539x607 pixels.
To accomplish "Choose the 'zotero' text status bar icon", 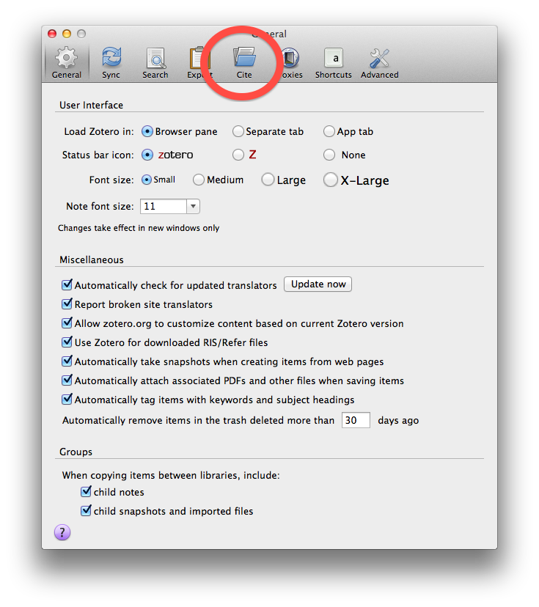I will [x=147, y=155].
